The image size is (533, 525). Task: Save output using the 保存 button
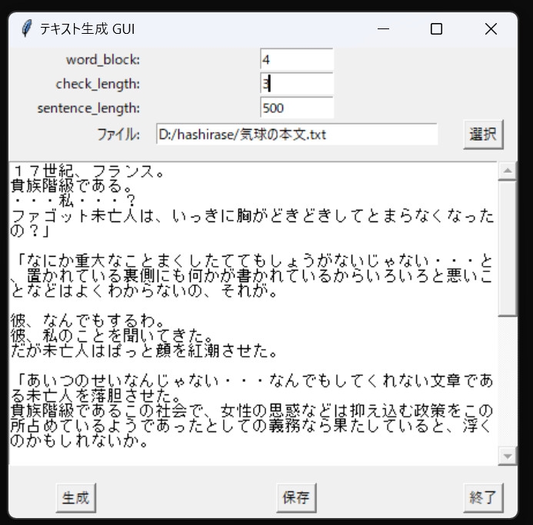[296, 498]
